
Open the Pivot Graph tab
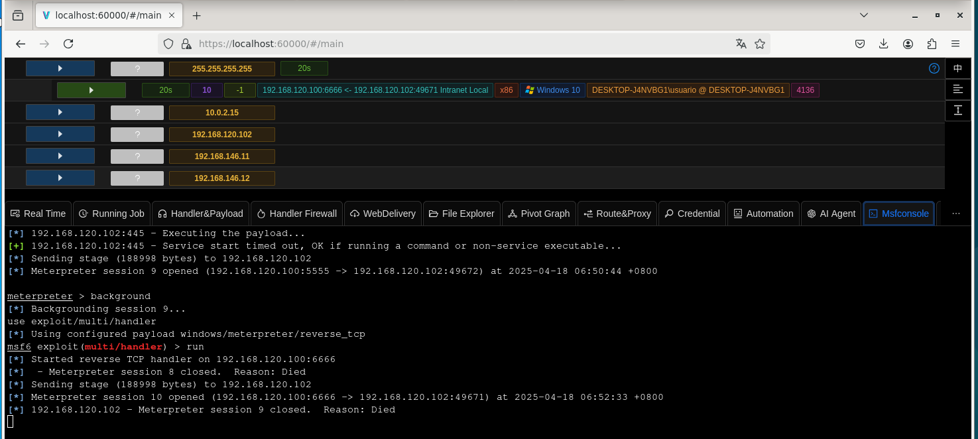coord(539,214)
